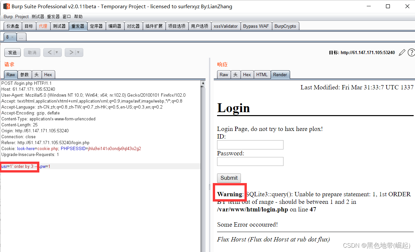Switch to the 目标 tab
Viewport: 415px width, 252px height.
pos(29,26)
